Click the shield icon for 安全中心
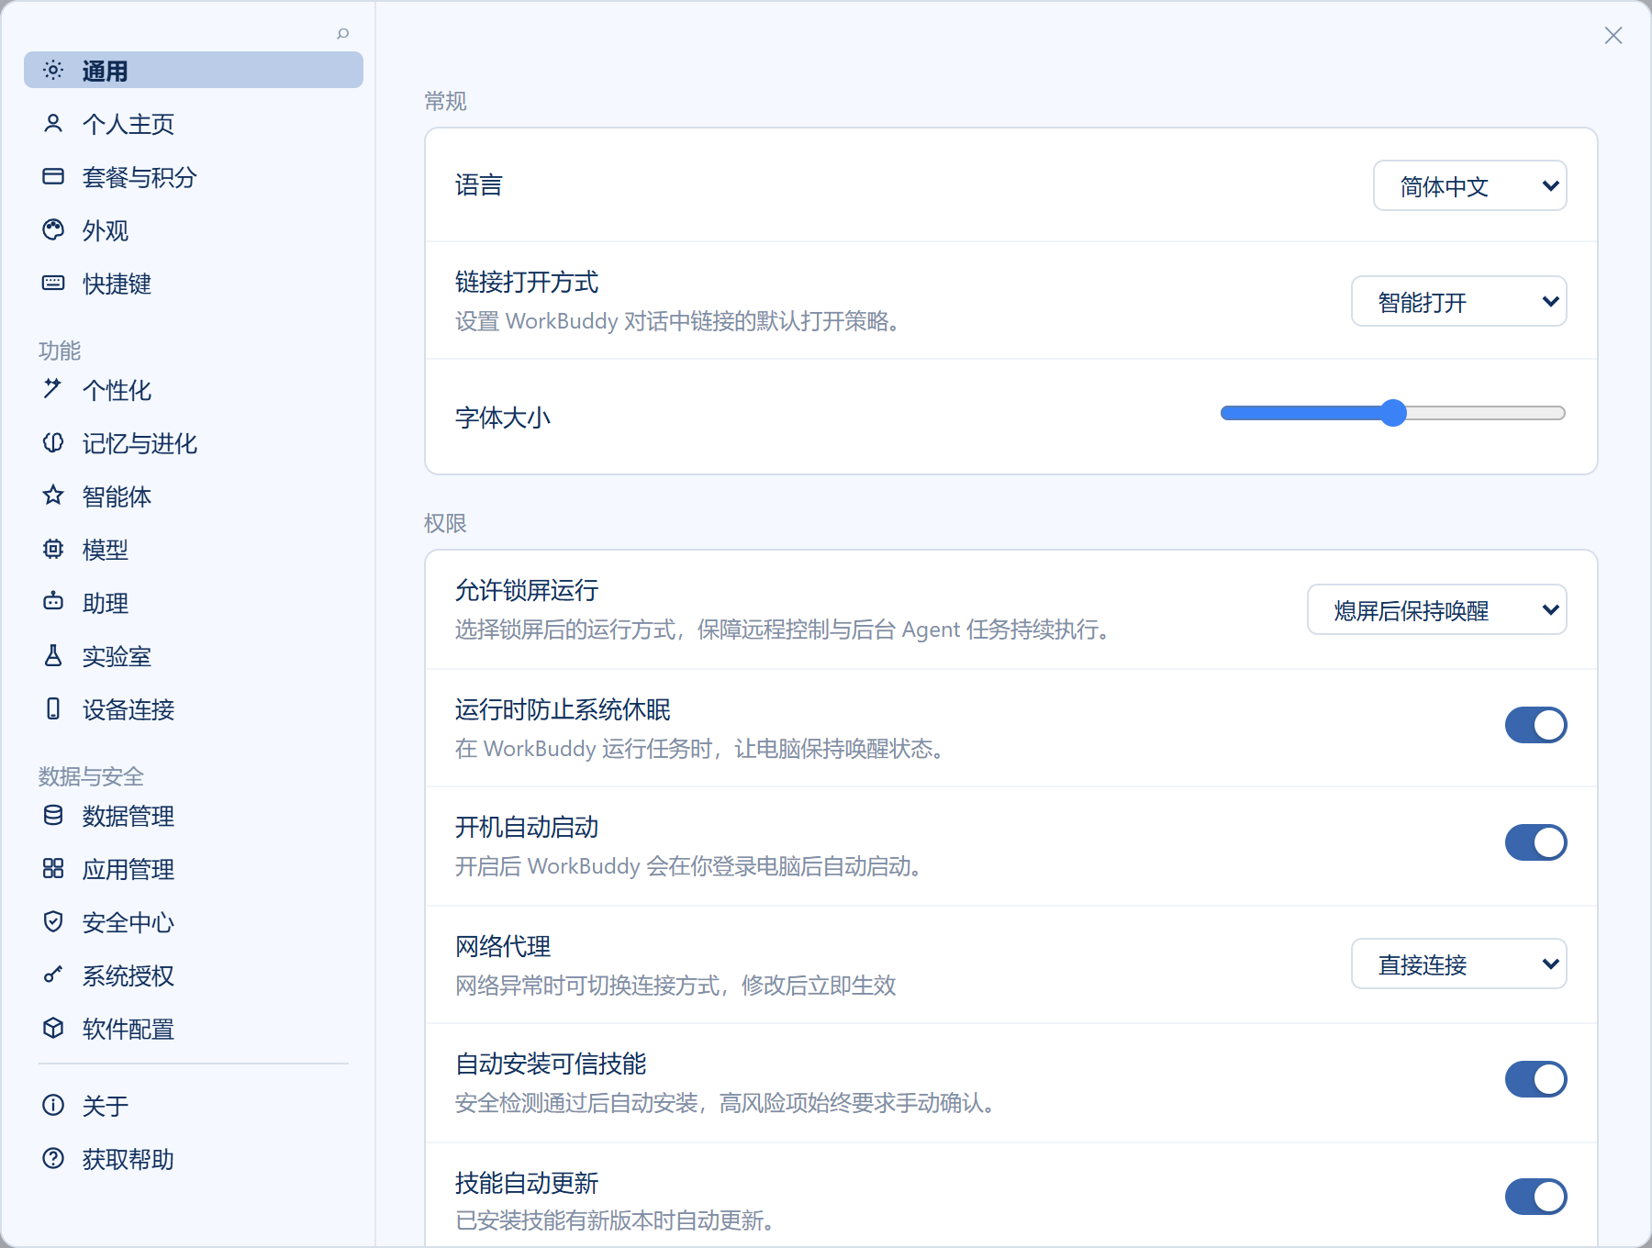The width and height of the screenshot is (1652, 1248). pos(53,922)
